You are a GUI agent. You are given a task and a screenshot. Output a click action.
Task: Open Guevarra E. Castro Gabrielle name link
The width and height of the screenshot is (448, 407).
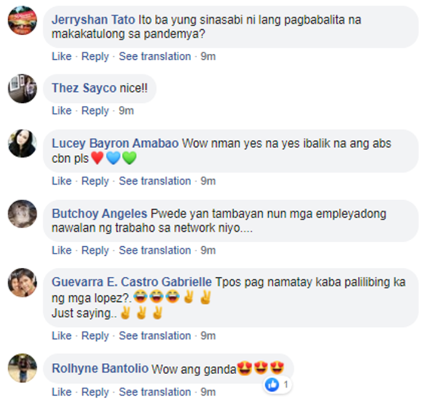click(x=132, y=282)
